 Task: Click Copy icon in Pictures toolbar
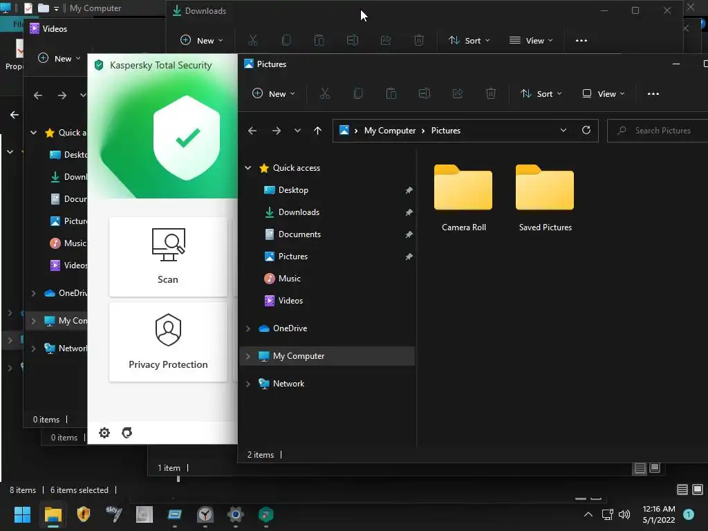tap(358, 93)
